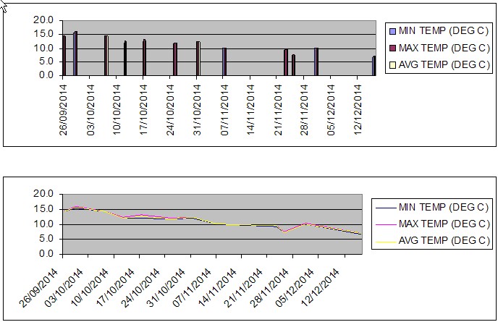Image resolution: width=498 pixels, height=322 pixels.
Task: Select the 20.0 y-axis label in bar chart
Action: pos(44,20)
